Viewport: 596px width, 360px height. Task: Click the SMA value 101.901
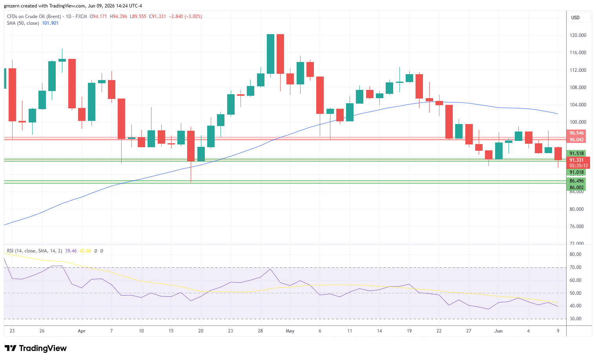pos(50,23)
